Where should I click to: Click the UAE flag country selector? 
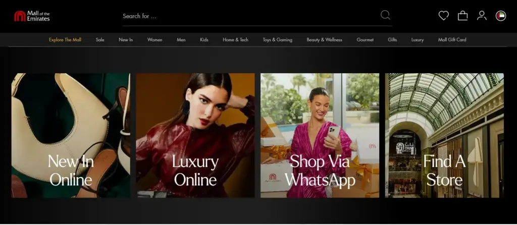[501, 16]
